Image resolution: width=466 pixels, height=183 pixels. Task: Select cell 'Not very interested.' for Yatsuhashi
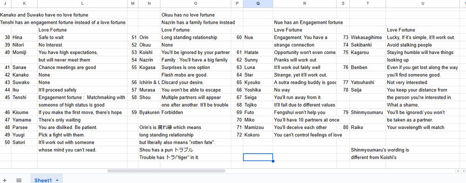click(x=423, y=82)
